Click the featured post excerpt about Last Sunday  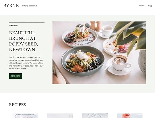coord(27,63)
